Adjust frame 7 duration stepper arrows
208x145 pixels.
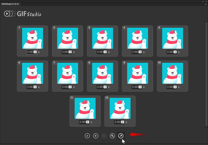pyautogui.click(x=70, y=87)
